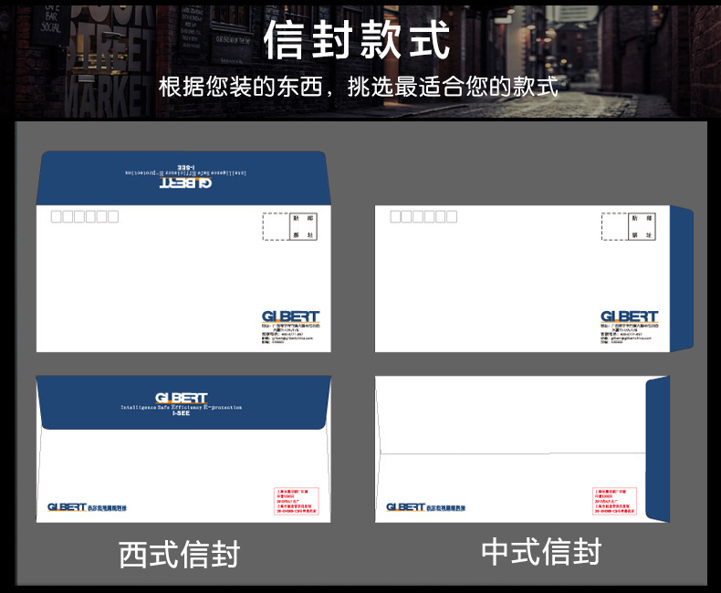Select the 西式信封 label

click(179, 555)
